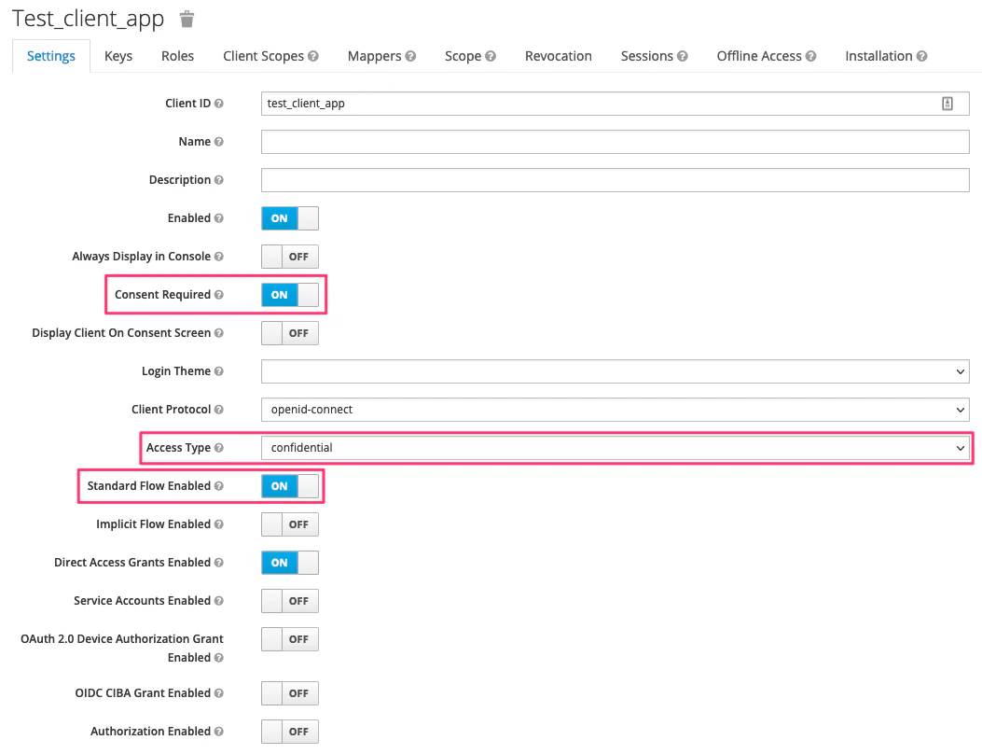The image size is (982, 754).
Task: Click help icon beside OIDC CIBA Grant Enabled
Action: [218, 693]
